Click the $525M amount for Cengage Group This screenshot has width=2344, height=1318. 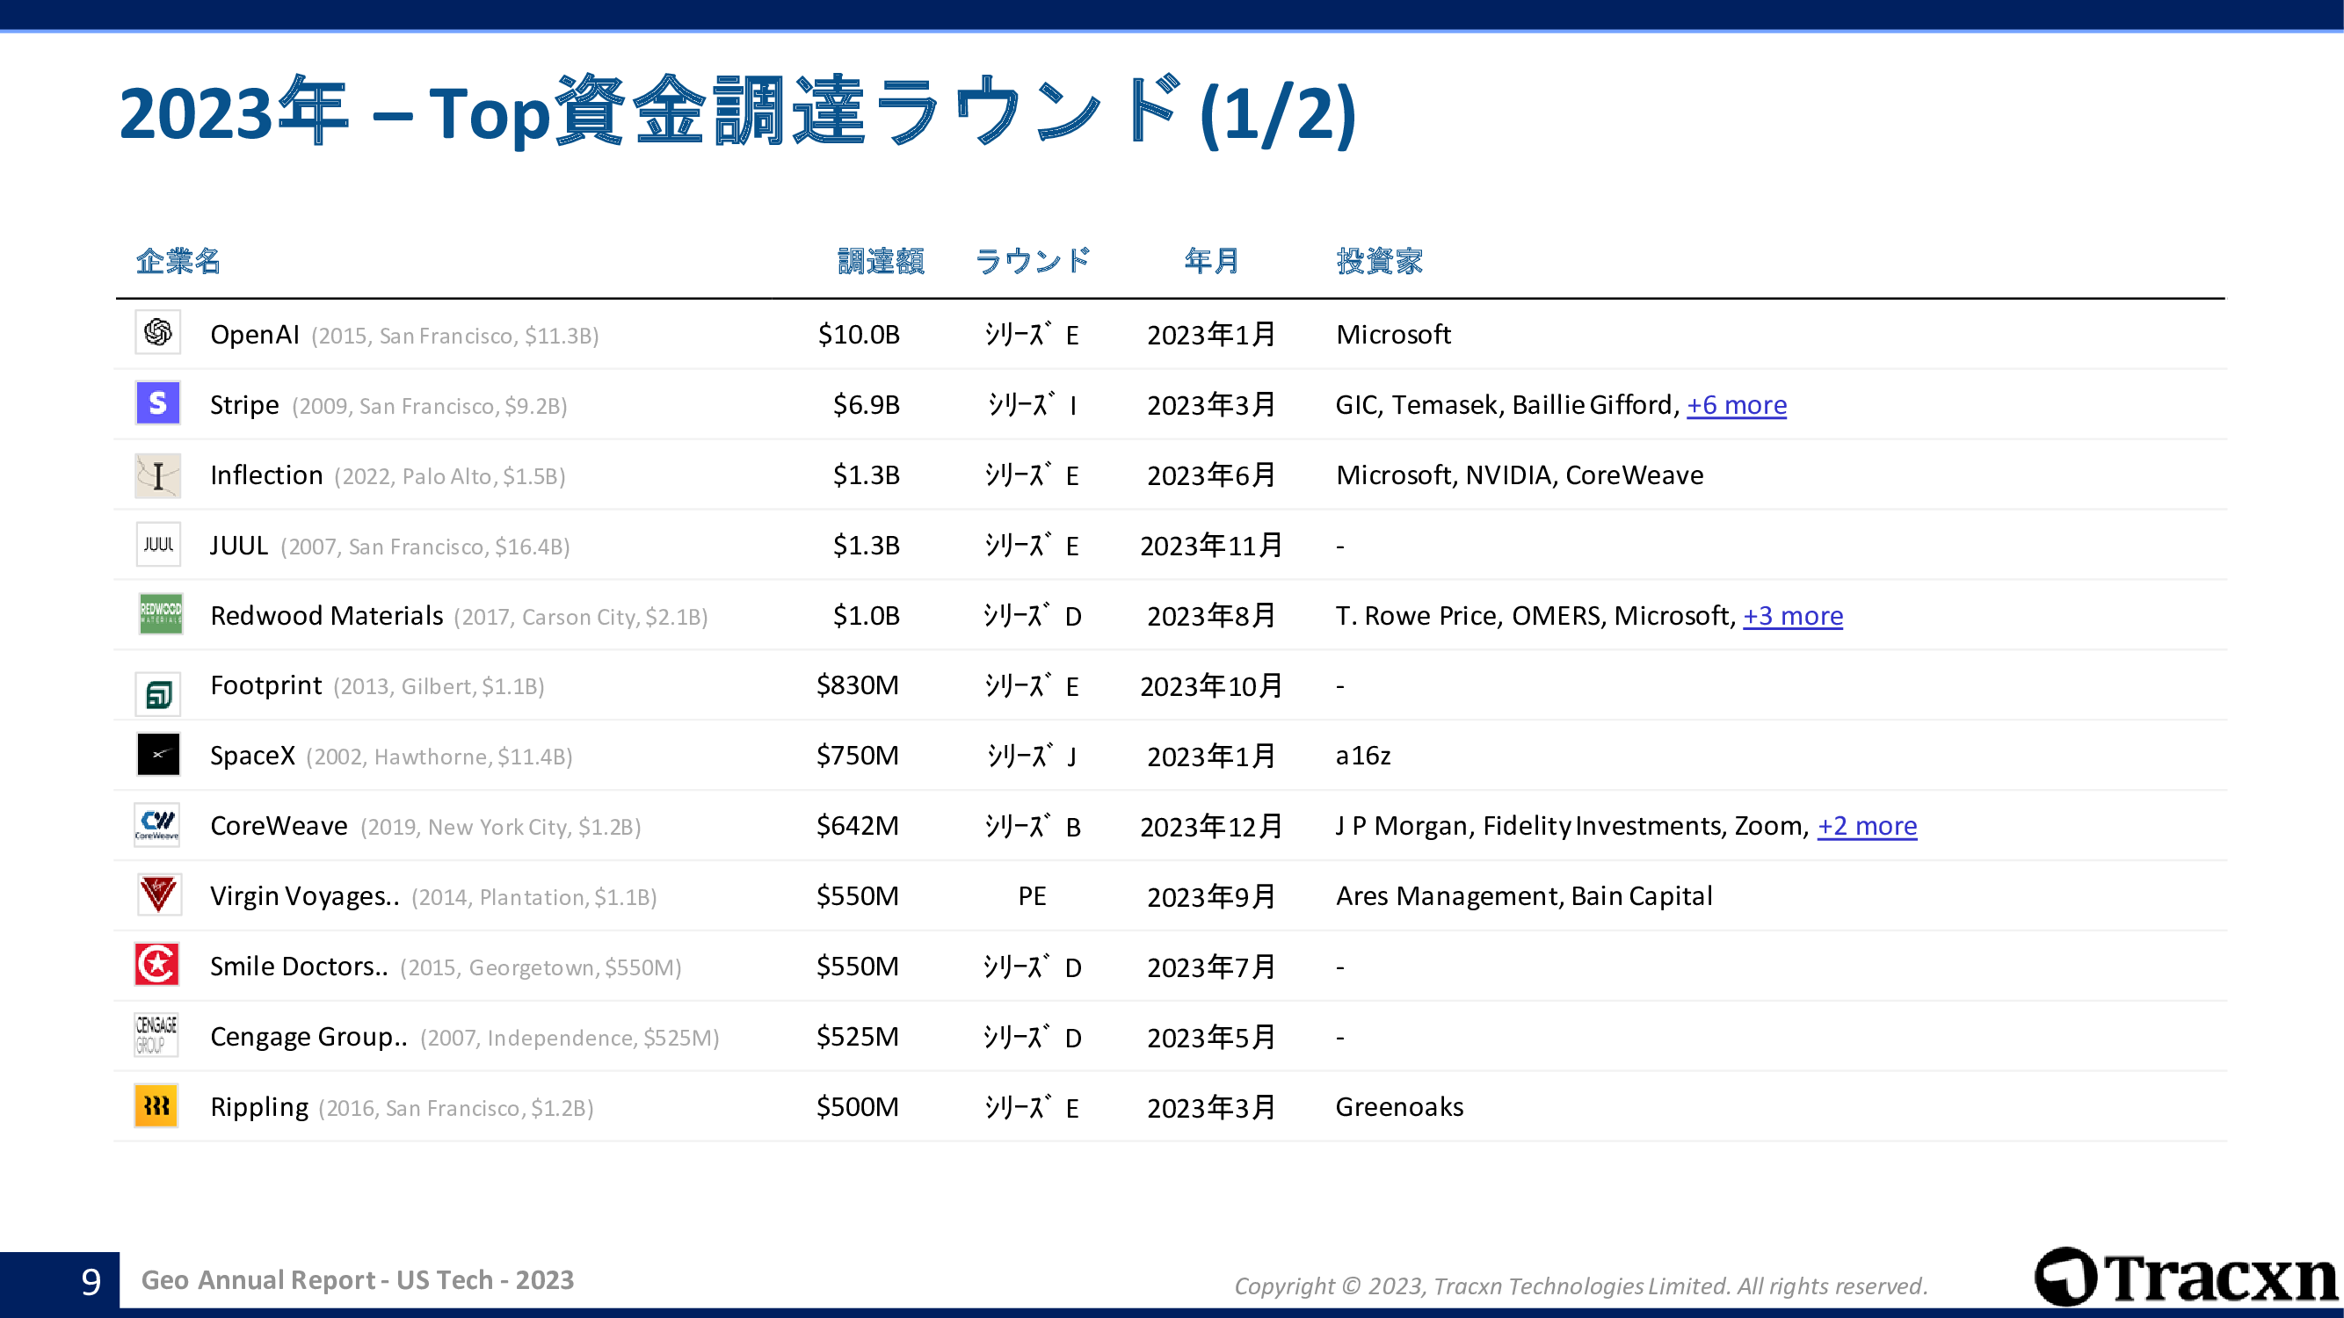tap(857, 1037)
